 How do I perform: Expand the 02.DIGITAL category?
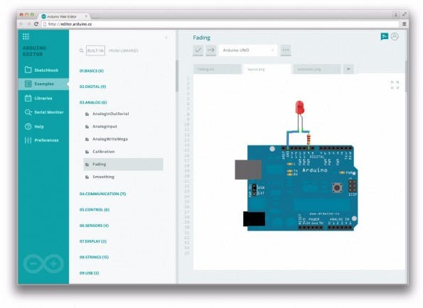pyautogui.click(x=92, y=87)
